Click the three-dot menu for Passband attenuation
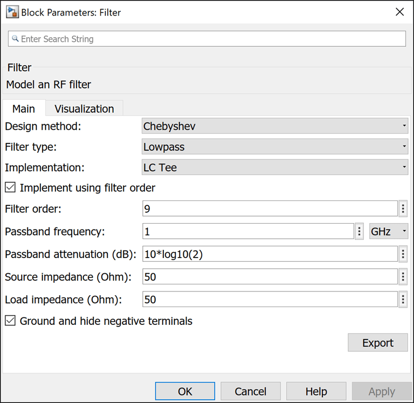 point(403,254)
